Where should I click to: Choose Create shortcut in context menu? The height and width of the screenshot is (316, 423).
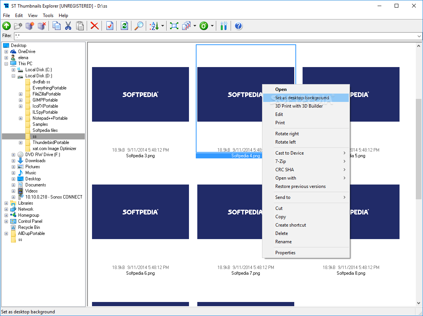[306, 225]
